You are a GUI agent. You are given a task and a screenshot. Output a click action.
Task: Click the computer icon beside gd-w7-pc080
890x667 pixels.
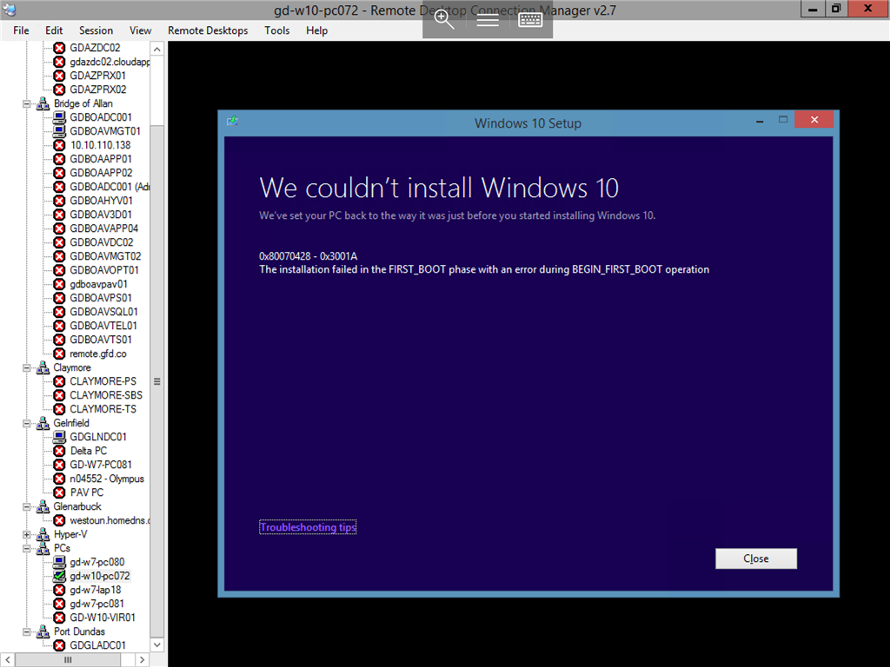coord(59,562)
